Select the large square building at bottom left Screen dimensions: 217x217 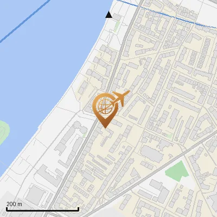pos(36,195)
